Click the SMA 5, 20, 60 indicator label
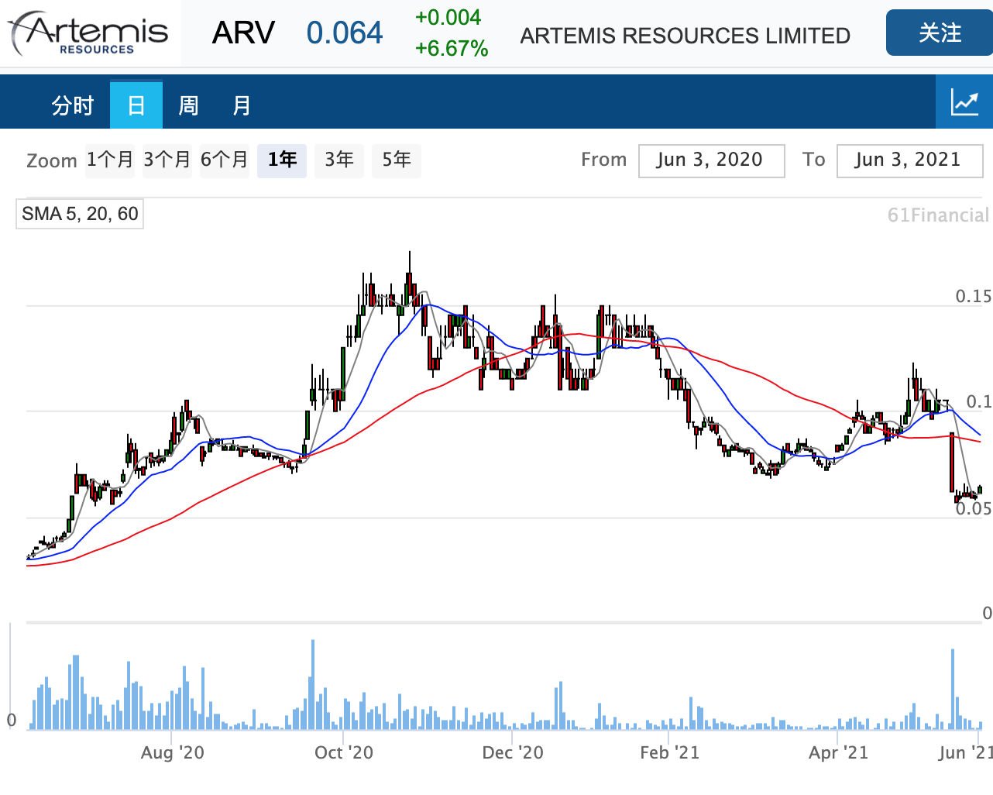993x795 pixels. 80,214
